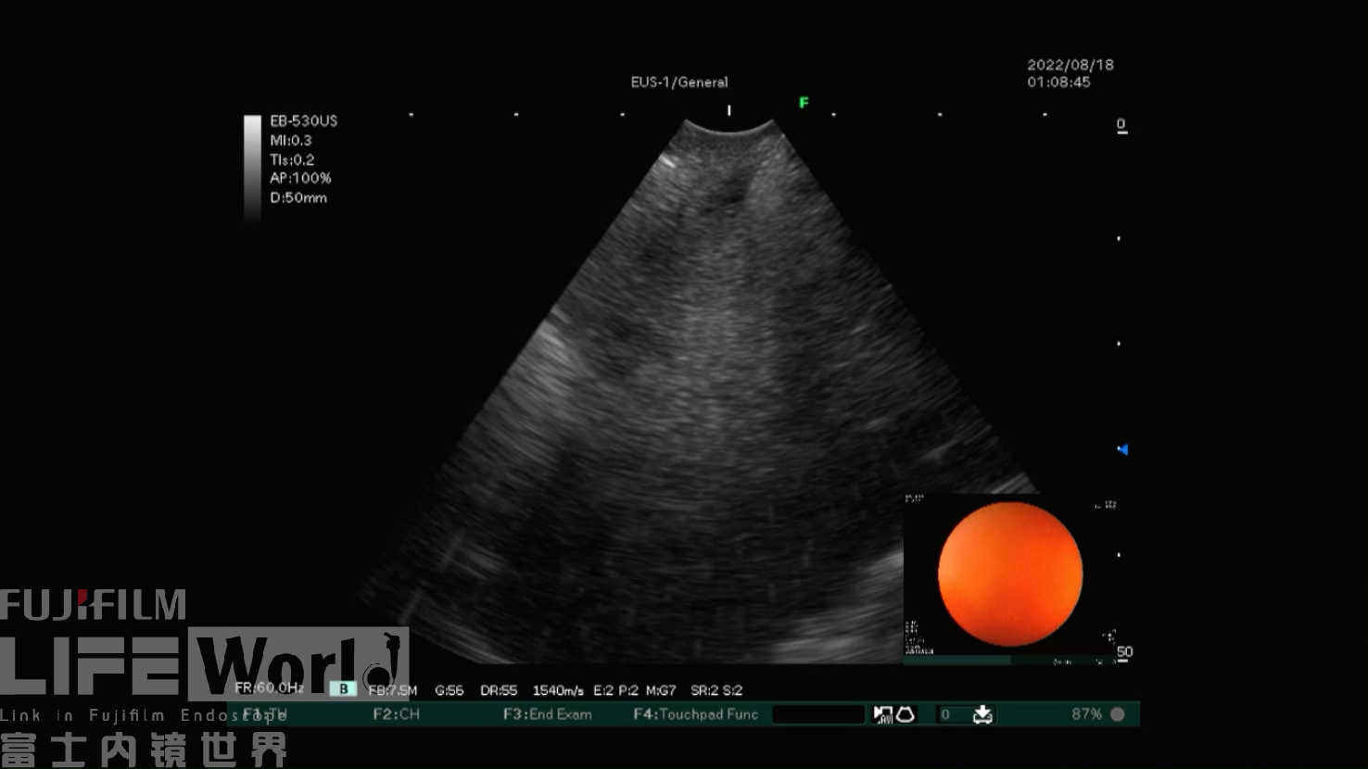Click the 1540m/s sound speed value
The image size is (1368, 769).
(x=558, y=690)
